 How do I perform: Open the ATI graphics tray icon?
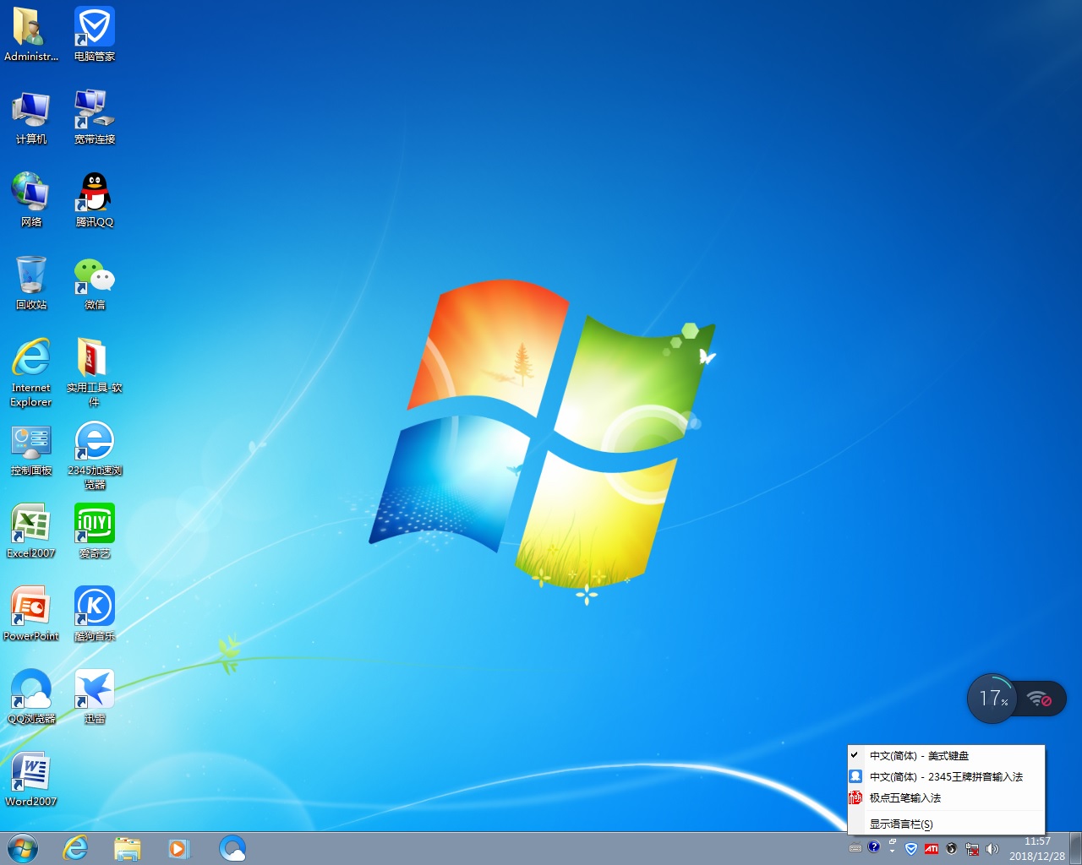click(932, 850)
